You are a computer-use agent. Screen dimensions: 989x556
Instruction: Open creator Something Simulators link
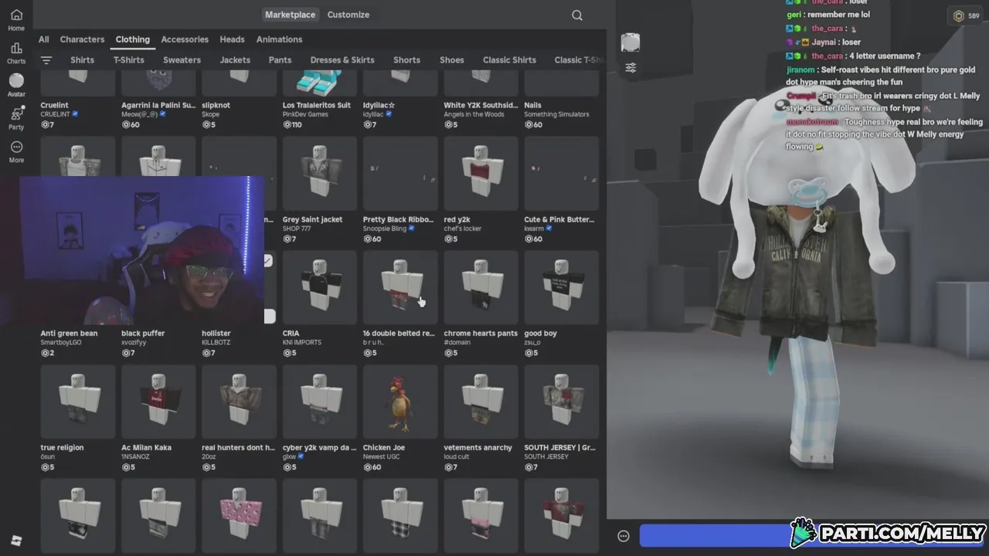pos(557,114)
